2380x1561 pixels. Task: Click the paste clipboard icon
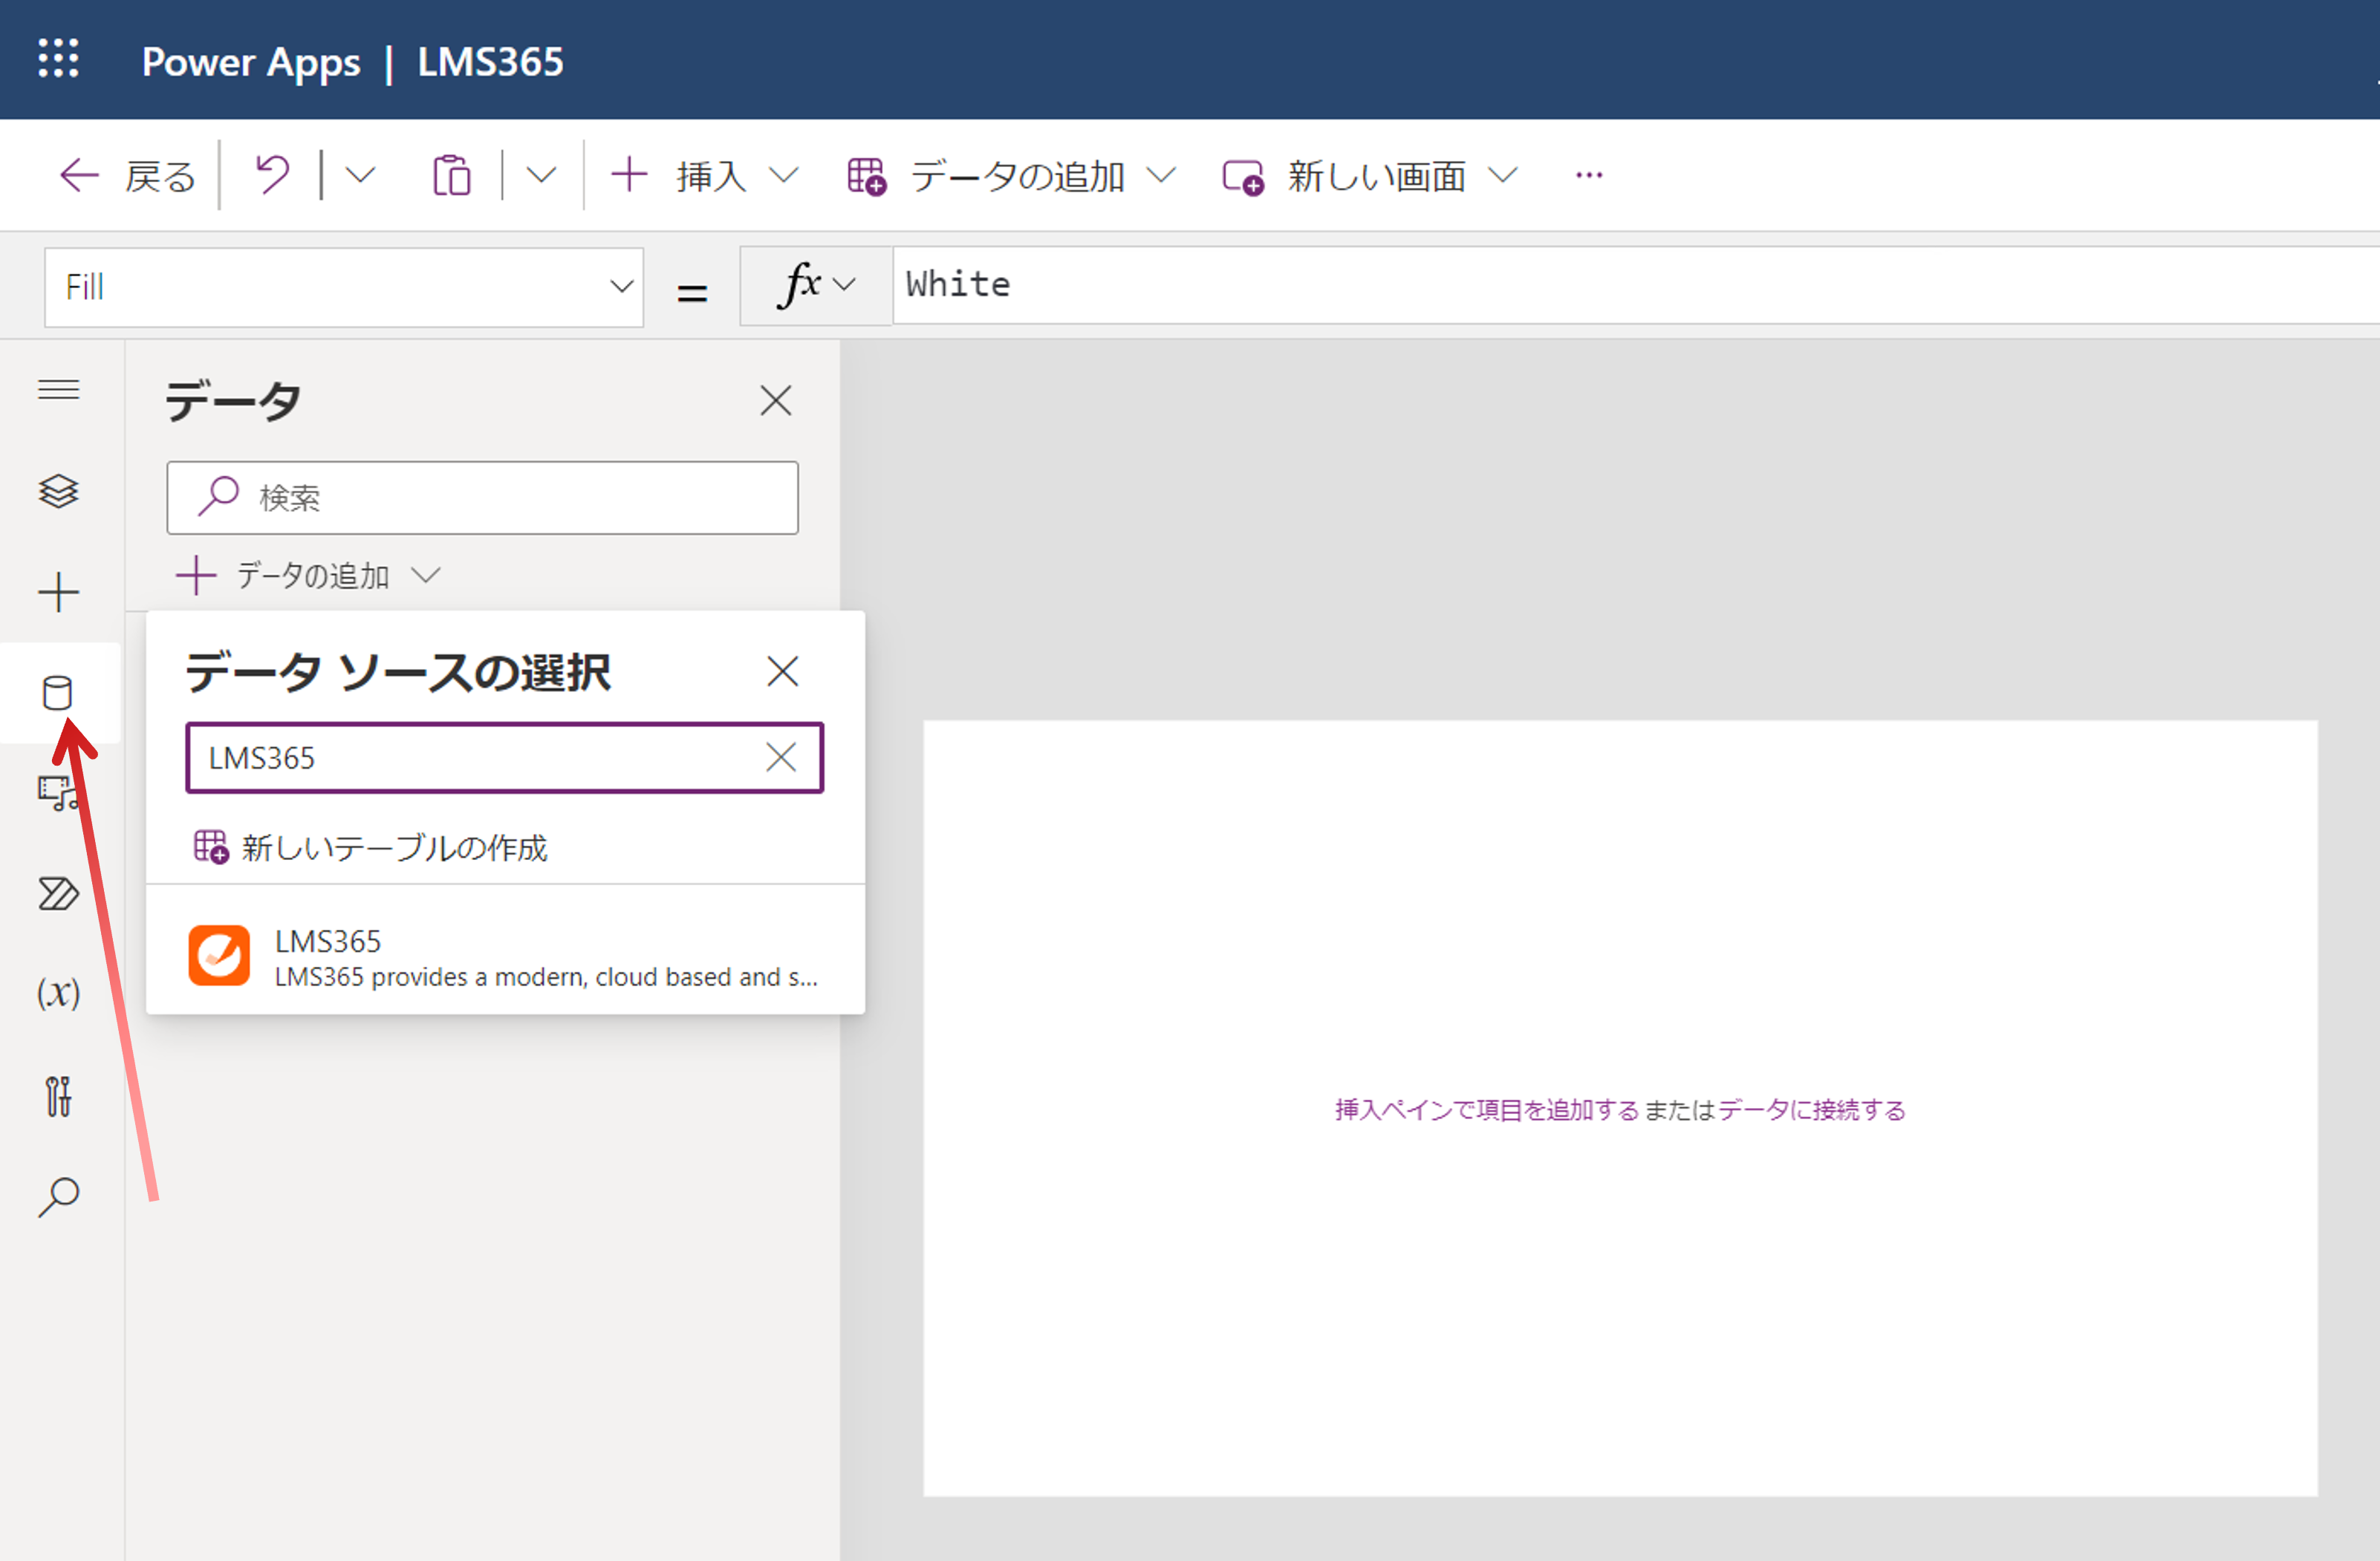click(x=451, y=175)
